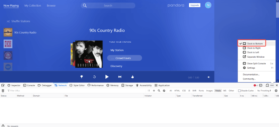Click performance analysis stopwatch icon in status bar
Image resolution: width=279 pixels, height=127 pixels.
(3, 126)
